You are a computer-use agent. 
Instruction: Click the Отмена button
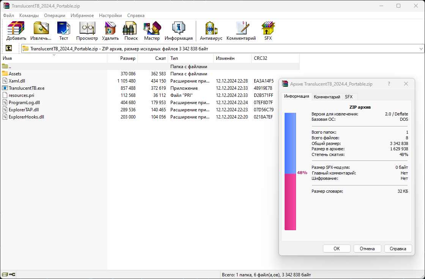pos(367,249)
